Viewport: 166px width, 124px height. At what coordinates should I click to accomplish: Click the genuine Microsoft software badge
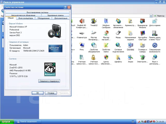click(x=55, y=48)
